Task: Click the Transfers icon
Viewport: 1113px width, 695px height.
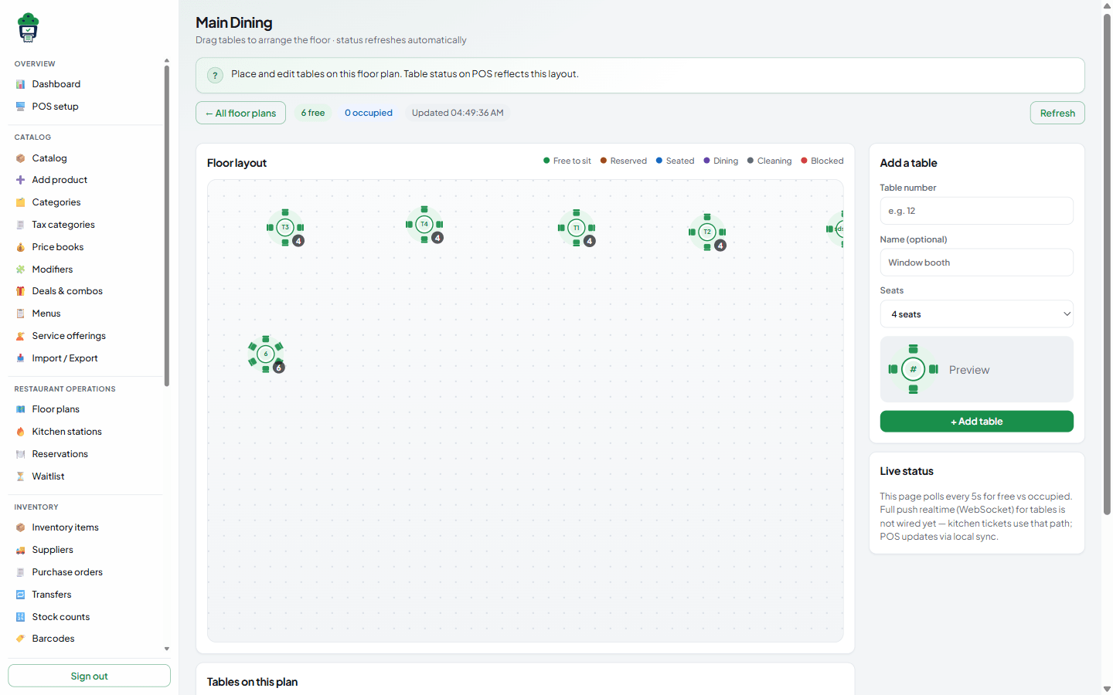Action: click(x=20, y=595)
